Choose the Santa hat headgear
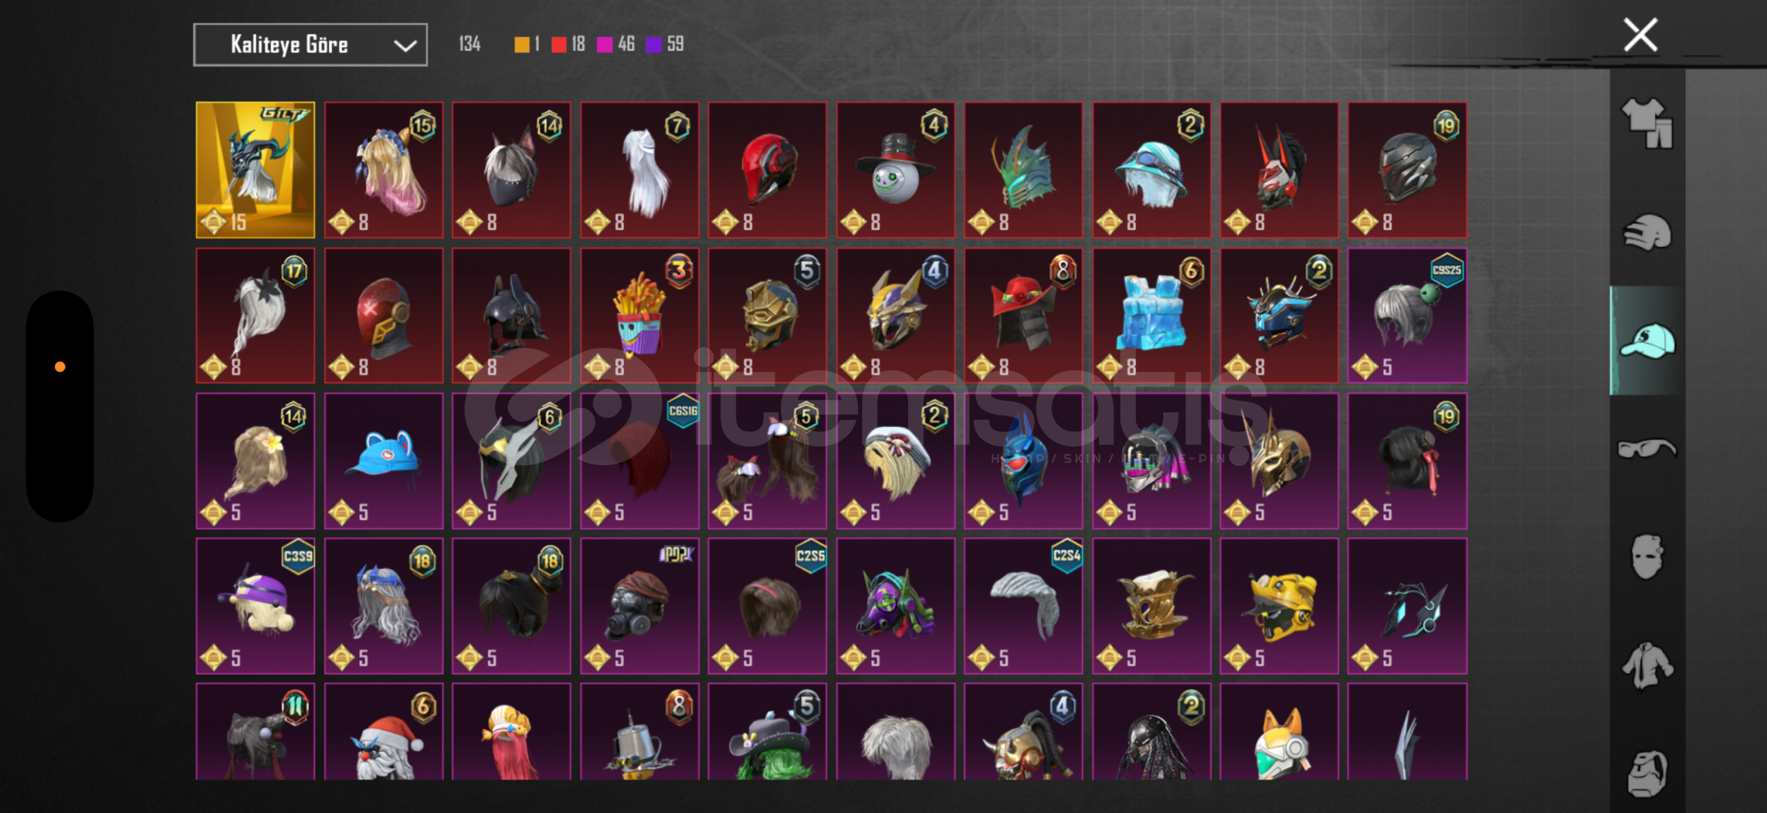Screen dimensions: 1767x813 point(383,732)
